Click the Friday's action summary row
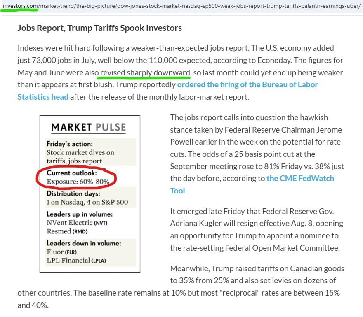This screenshot has width=363, height=317. click(90, 152)
